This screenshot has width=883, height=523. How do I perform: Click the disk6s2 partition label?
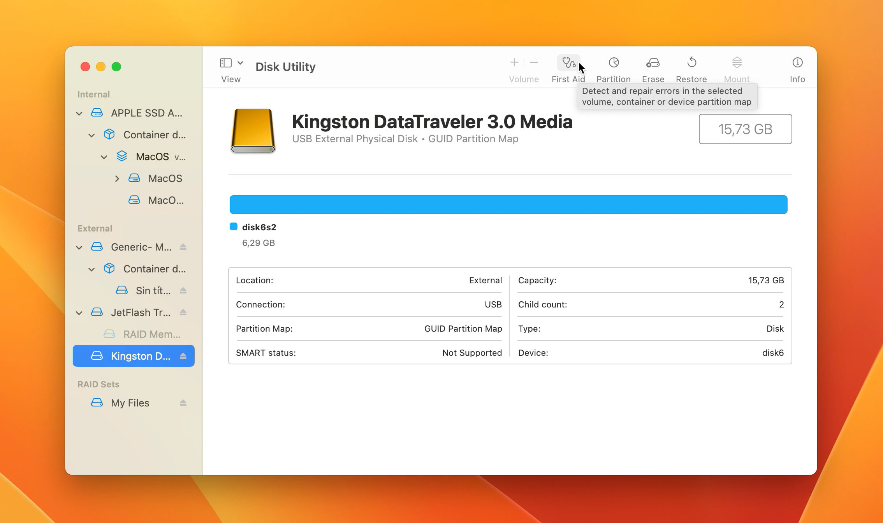pyautogui.click(x=259, y=227)
